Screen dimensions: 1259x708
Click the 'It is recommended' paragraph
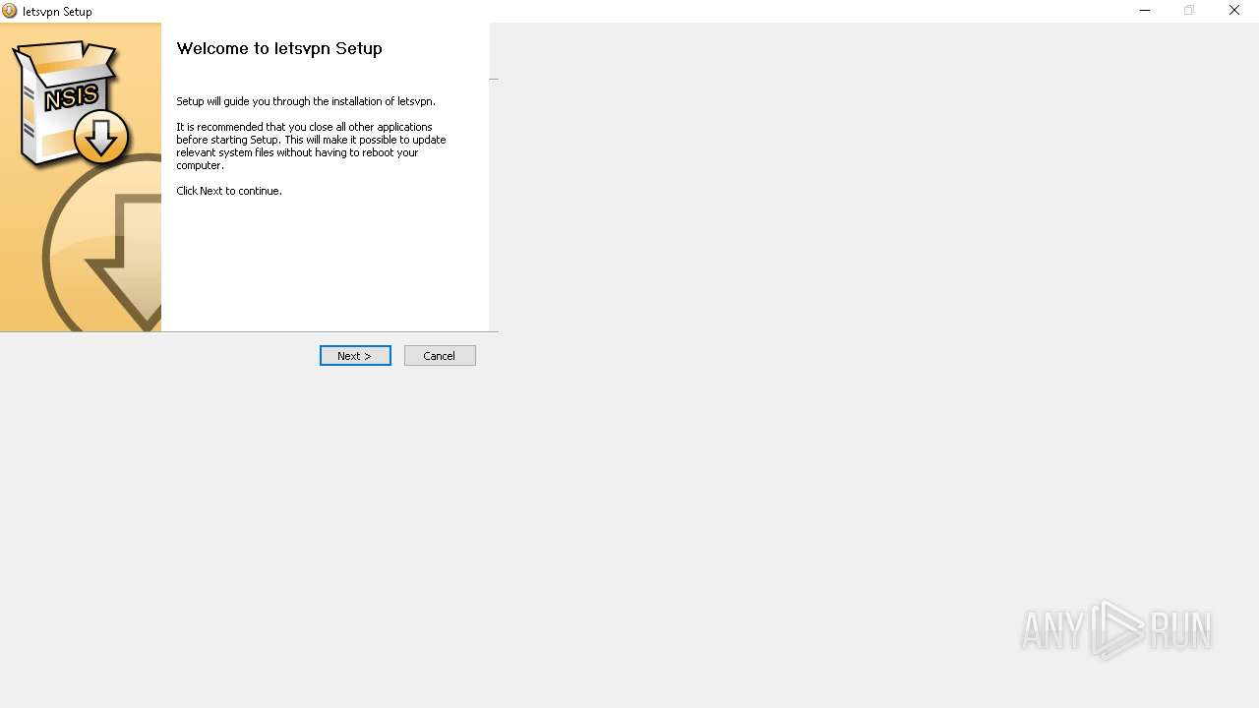(311, 147)
